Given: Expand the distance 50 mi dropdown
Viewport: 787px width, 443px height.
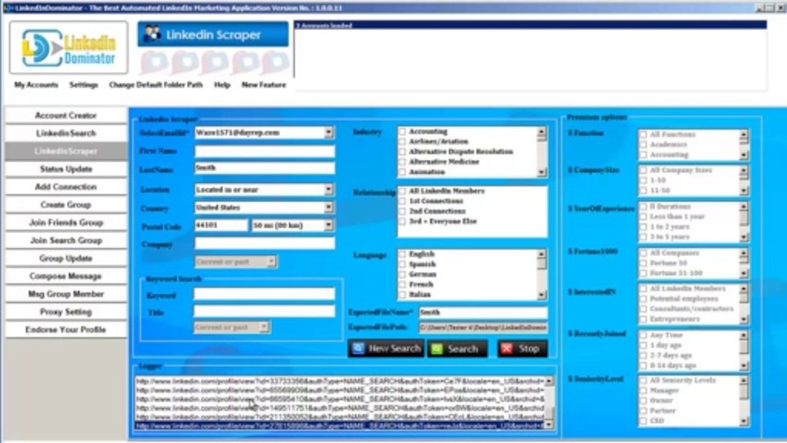Looking at the screenshot, I should [329, 226].
